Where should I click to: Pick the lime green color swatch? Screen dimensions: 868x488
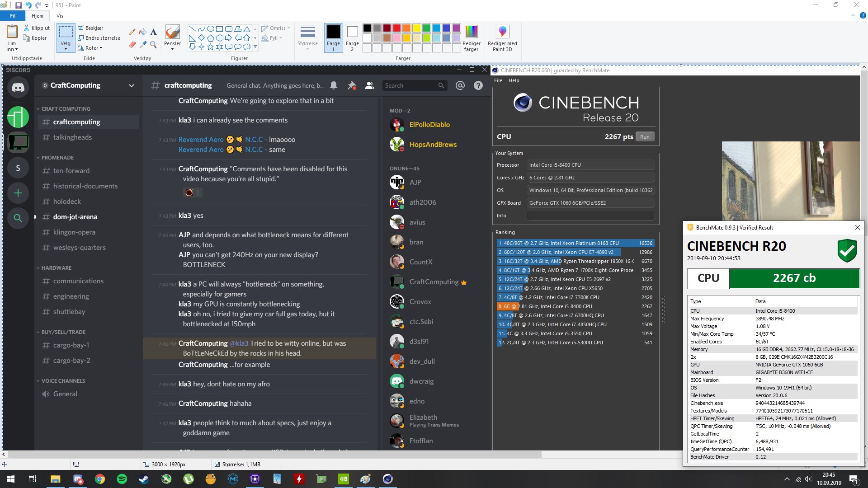427,38
